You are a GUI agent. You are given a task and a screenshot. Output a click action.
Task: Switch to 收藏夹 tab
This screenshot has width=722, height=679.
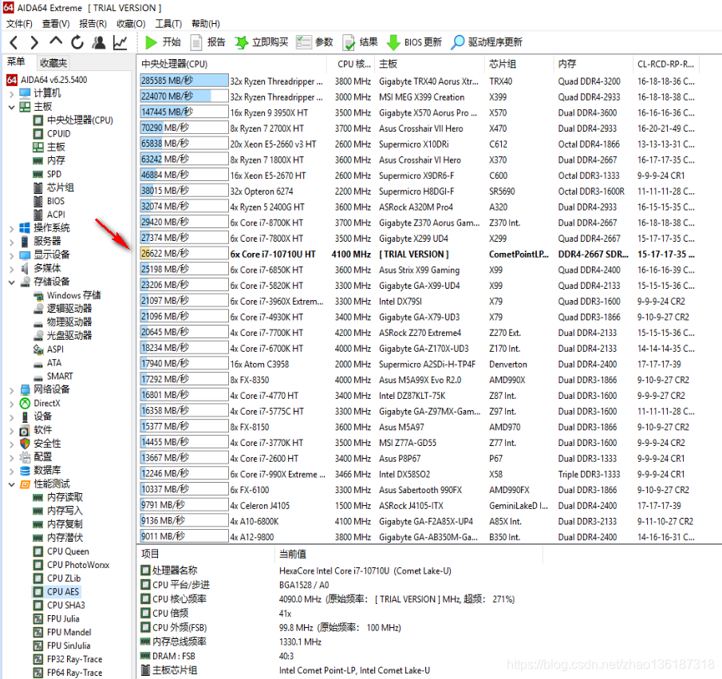point(53,63)
